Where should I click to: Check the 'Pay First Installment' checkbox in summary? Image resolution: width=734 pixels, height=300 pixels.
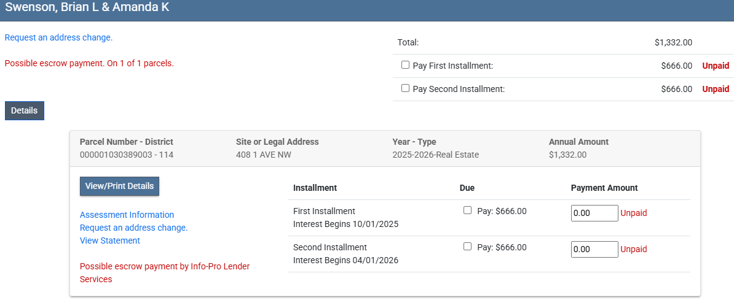(x=405, y=65)
